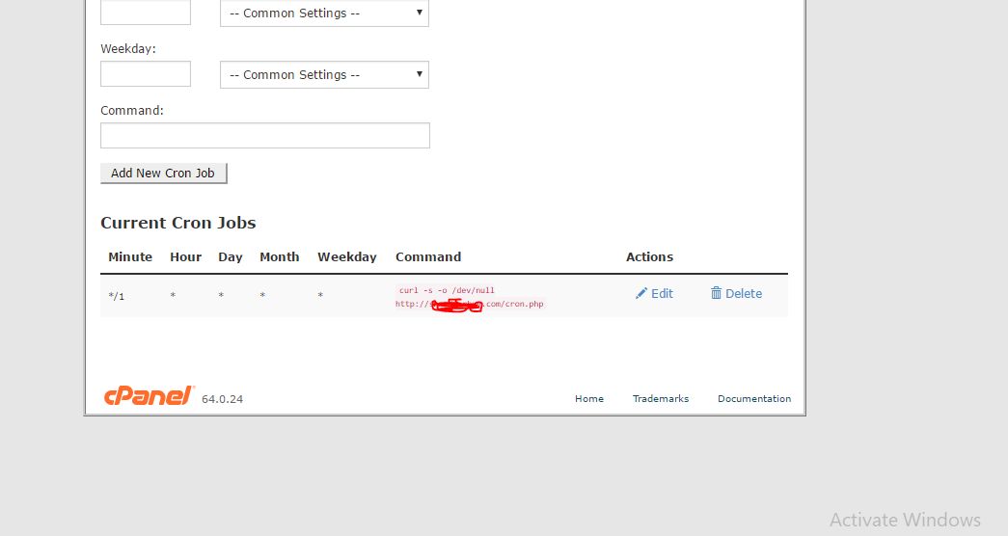Image resolution: width=1008 pixels, height=536 pixels.
Task: Click the Delete link for the cron job
Action: point(737,294)
